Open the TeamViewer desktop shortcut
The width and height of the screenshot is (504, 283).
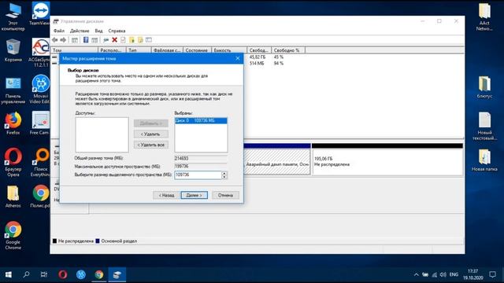click(40, 14)
